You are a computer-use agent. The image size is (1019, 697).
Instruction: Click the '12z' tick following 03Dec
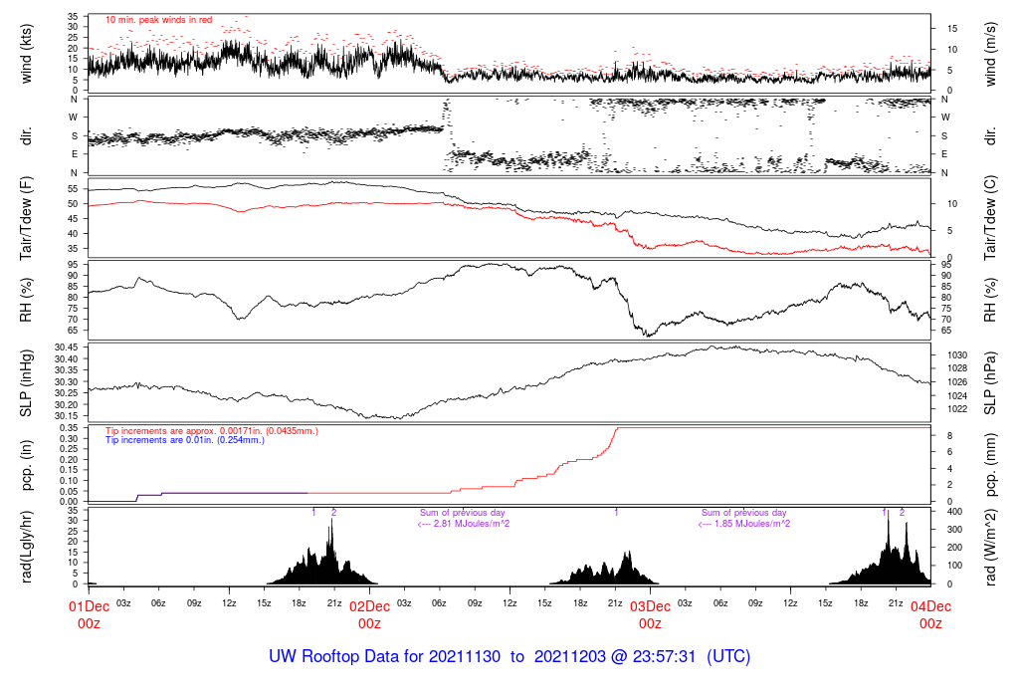pos(790,603)
